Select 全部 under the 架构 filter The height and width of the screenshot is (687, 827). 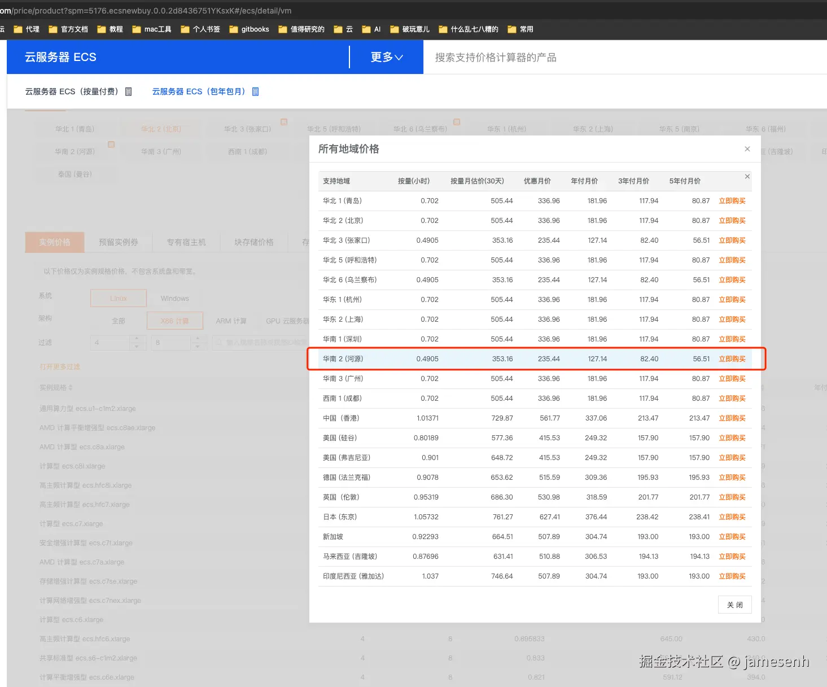pos(119,321)
